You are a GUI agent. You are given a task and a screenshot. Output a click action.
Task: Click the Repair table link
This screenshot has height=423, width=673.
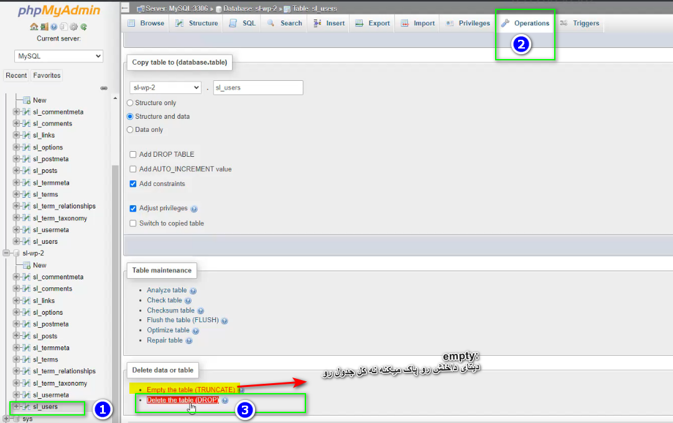click(165, 340)
